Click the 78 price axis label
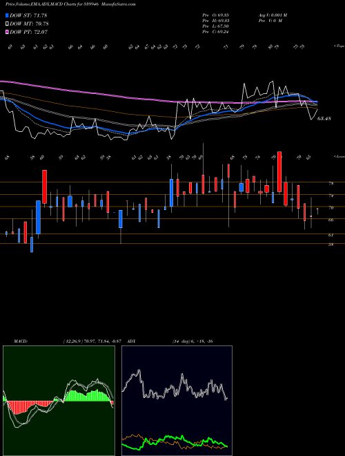 click(331, 184)
